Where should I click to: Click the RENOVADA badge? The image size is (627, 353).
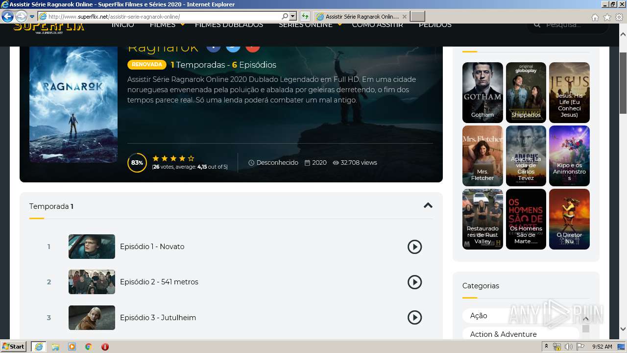(147, 65)
